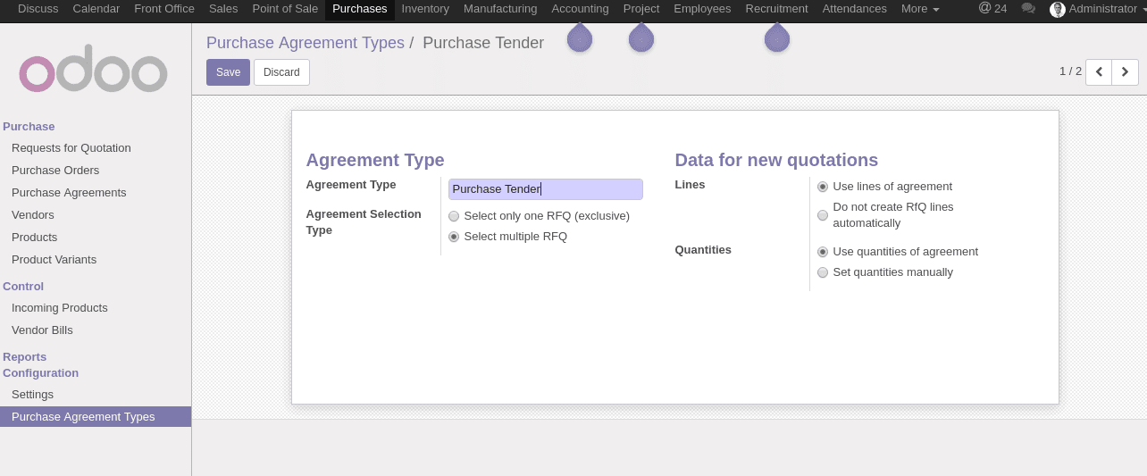Click the tip droplet under Recruitment
This screenshot has width=1147, height=476.
pos(777,38)
